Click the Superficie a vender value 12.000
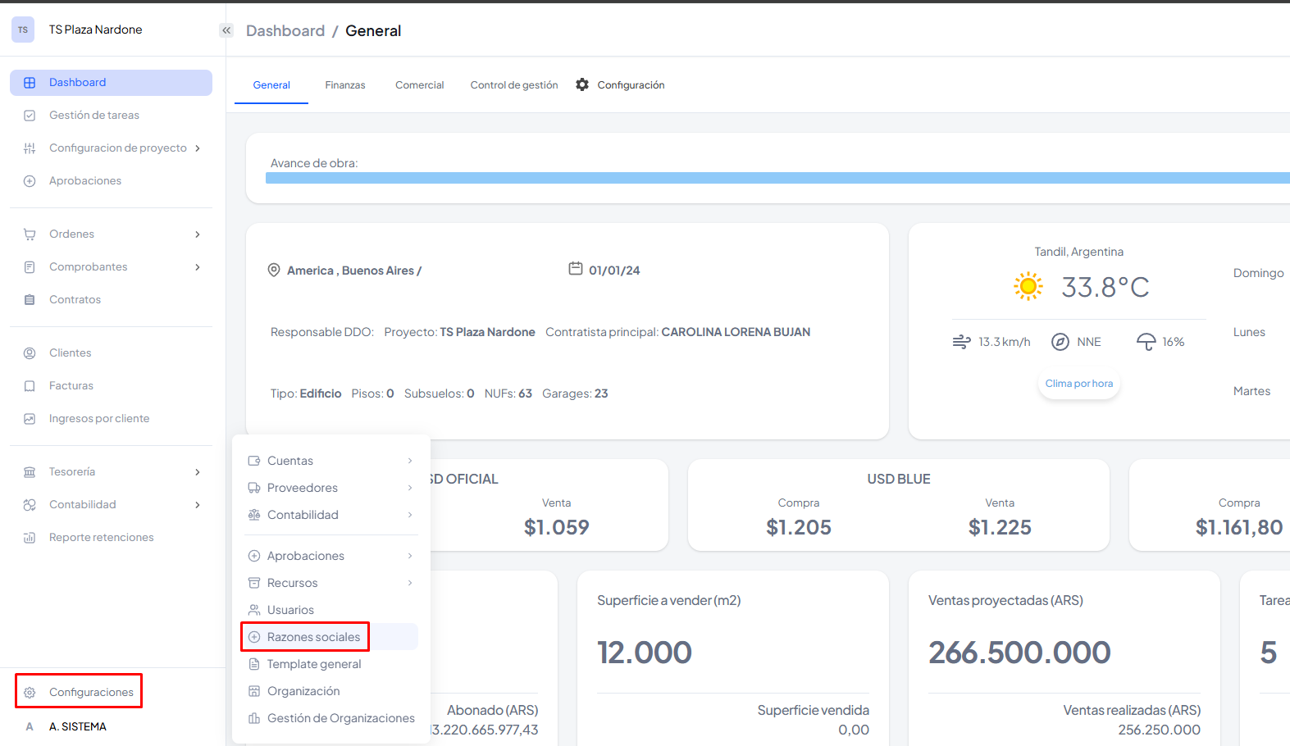 pos(645,653)
